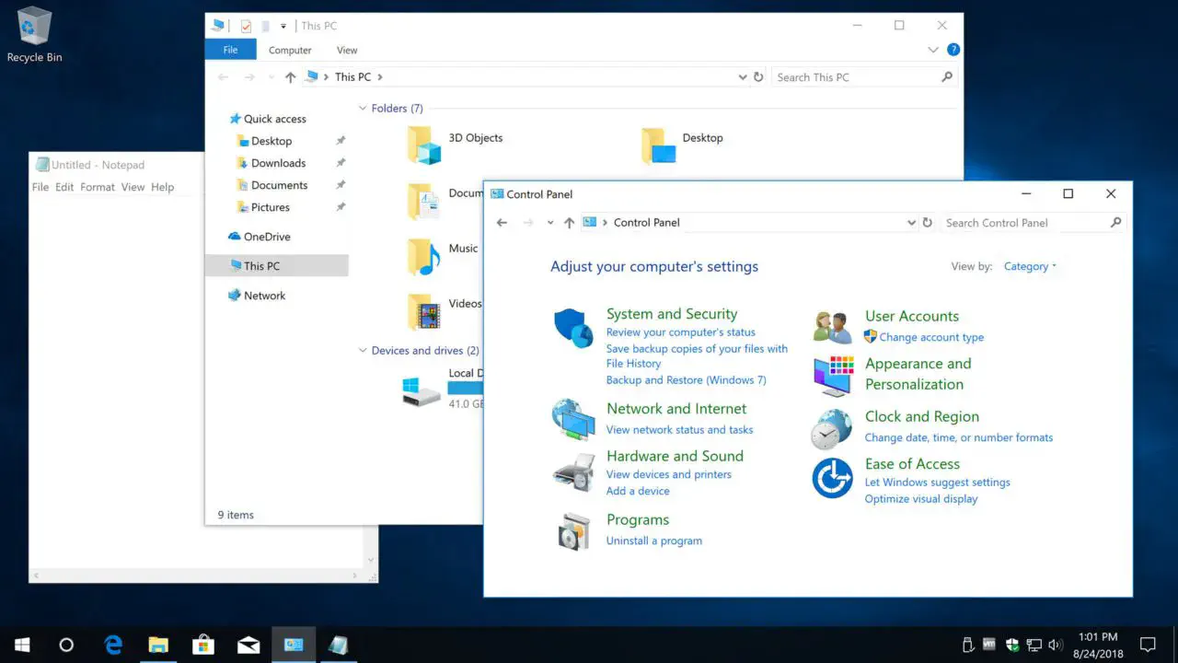Click the Search This PC field
The width and height of the screenshot is (1178, 663).
pyautogui.click(x=863, y=77)
